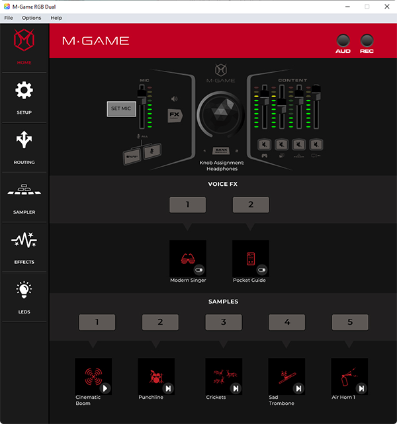Open the Effects panel

coord(24,246)
